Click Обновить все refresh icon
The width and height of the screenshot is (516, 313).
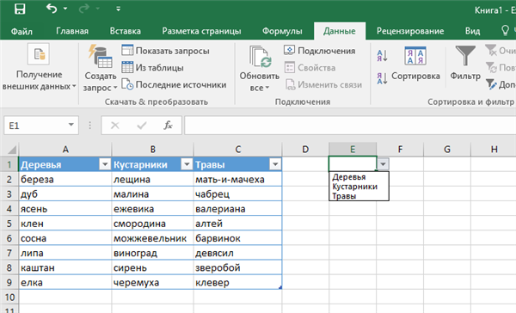click(x=260, y=57)
